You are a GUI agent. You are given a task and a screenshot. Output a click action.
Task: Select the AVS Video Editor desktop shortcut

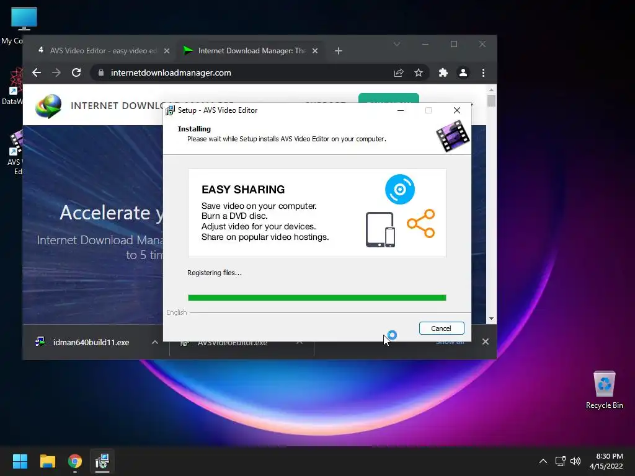(16, 153)
